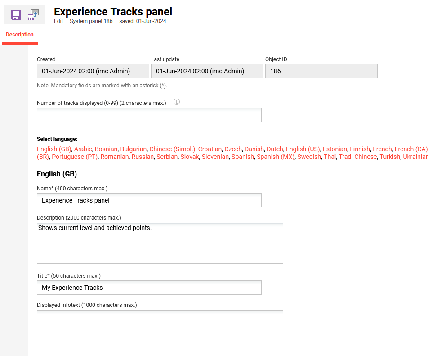The image size is (428, 356).
Task: Focus the Description text area
Action: [x=160, y=243]
